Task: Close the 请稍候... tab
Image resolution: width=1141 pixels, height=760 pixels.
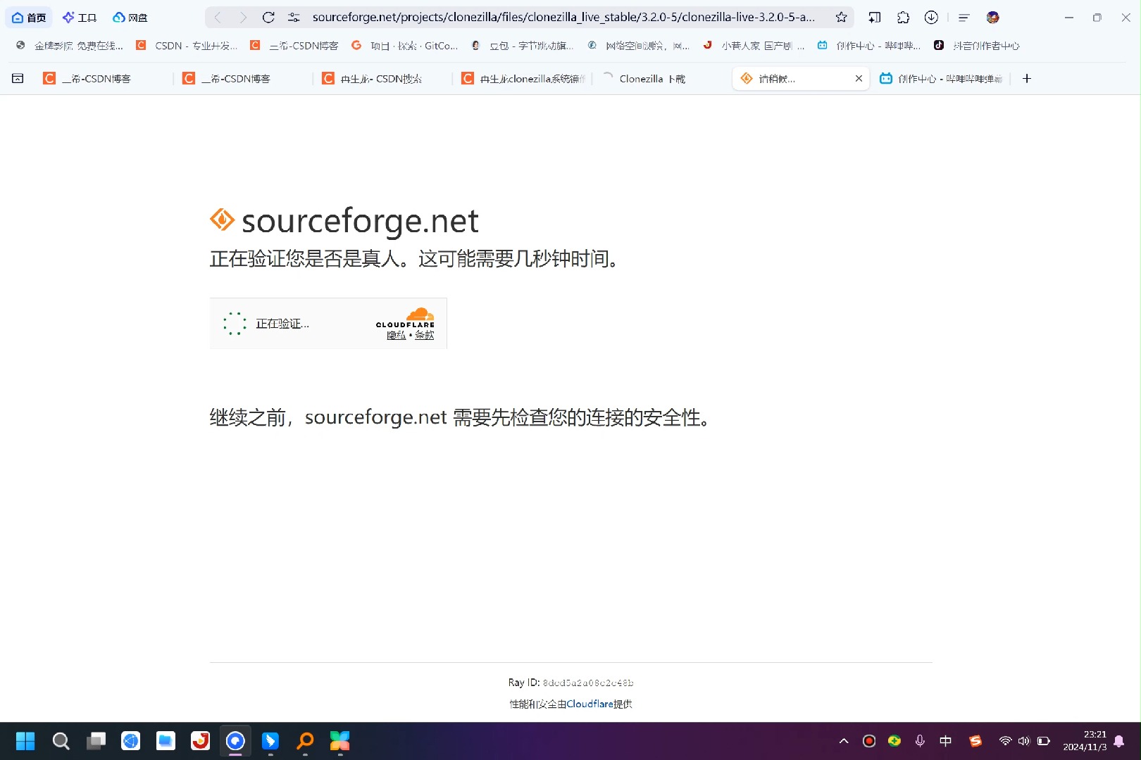Action: [859, 79]
